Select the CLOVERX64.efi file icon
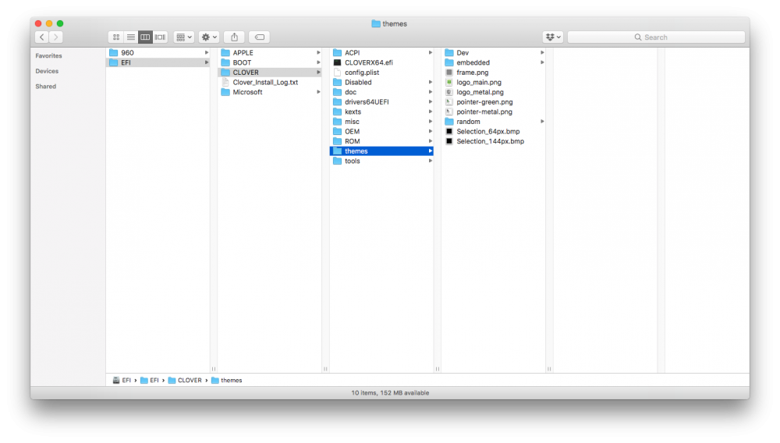This screenshot has height=443, width=780. [337, 62]
